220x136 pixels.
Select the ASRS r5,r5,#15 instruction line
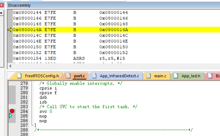(116, 58)
